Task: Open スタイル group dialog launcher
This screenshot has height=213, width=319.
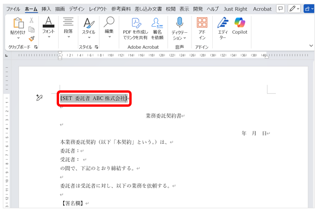Action: [96, 47]
